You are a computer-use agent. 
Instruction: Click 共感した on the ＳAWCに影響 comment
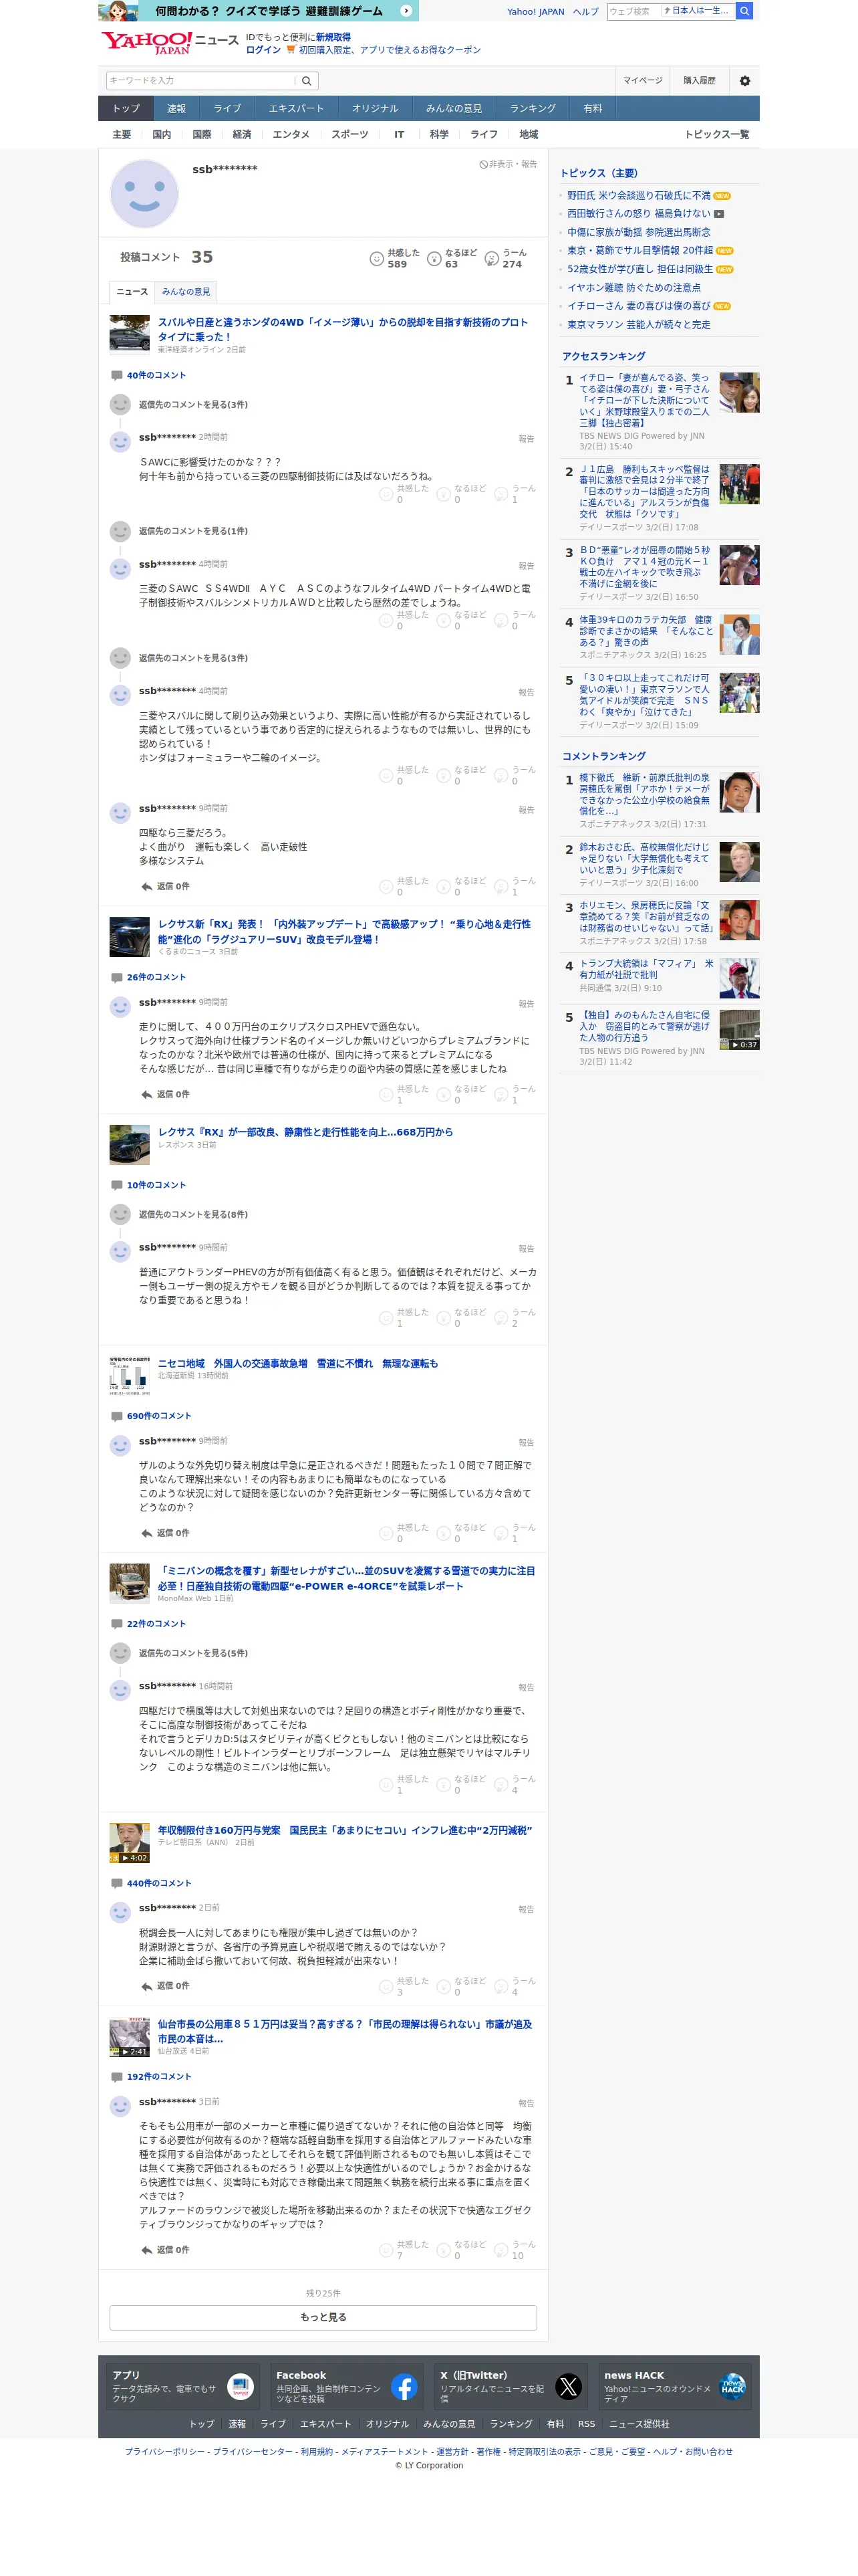404,494
